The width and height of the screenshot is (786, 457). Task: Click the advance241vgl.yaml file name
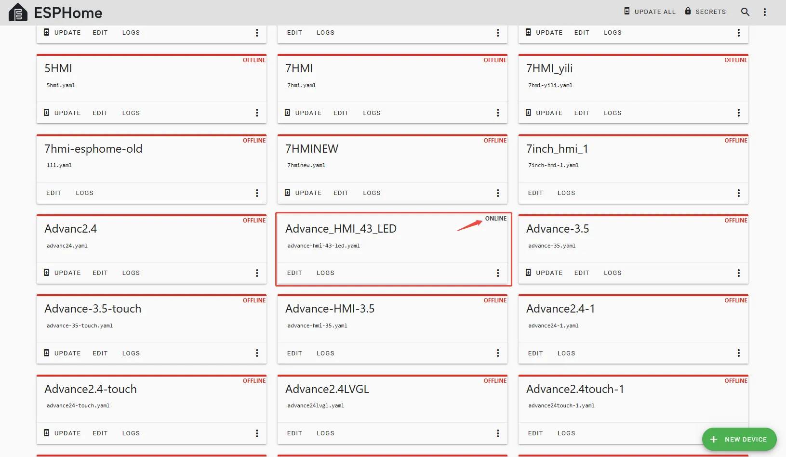tap(316, 405)
